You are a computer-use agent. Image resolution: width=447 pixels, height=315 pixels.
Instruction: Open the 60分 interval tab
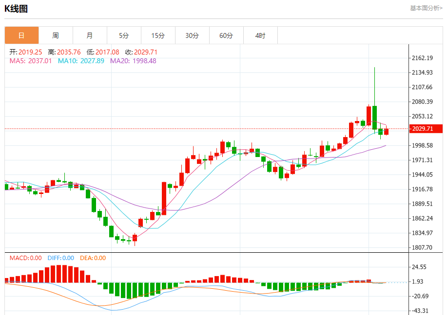point(226,35)
